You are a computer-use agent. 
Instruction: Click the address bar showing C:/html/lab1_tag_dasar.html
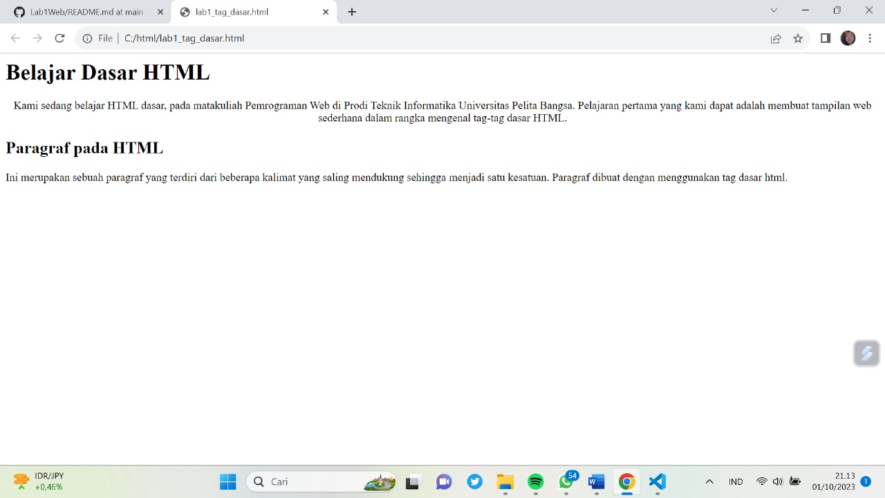pyautogui.click(x=184, y=38)
